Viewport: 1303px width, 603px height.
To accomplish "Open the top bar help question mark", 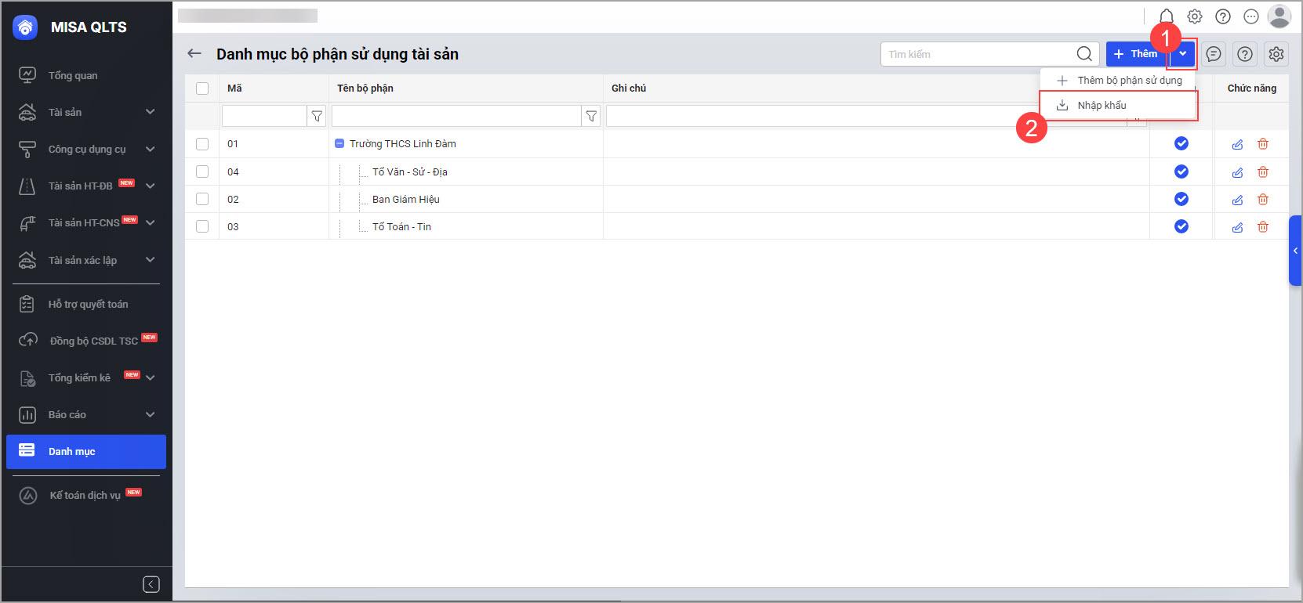I will [x=1223, y=16].
